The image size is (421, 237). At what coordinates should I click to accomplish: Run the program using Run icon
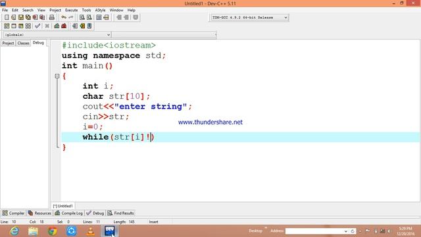[14, 26]
